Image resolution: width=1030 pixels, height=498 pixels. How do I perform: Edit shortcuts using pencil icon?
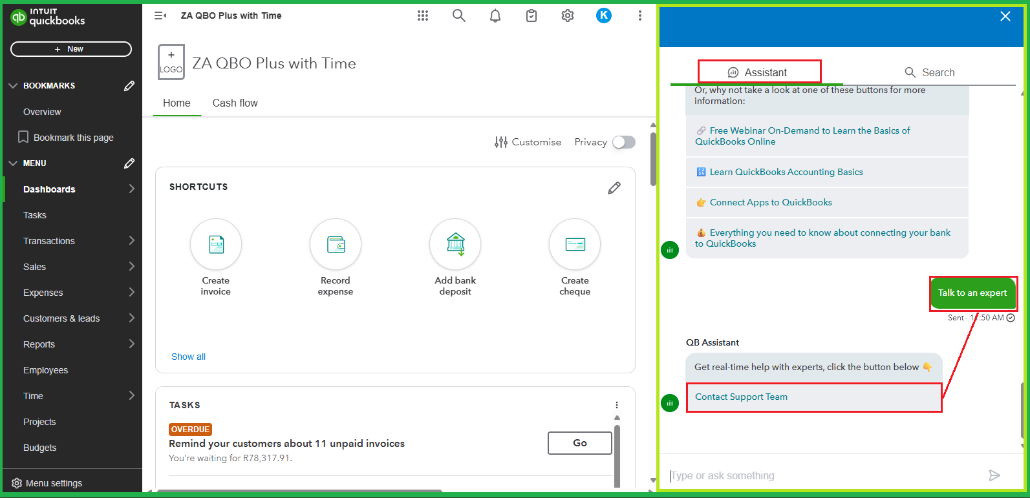click(x=614, y=188)
